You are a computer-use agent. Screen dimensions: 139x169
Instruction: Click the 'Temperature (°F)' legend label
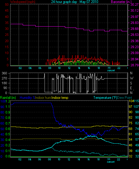(105, 98)
